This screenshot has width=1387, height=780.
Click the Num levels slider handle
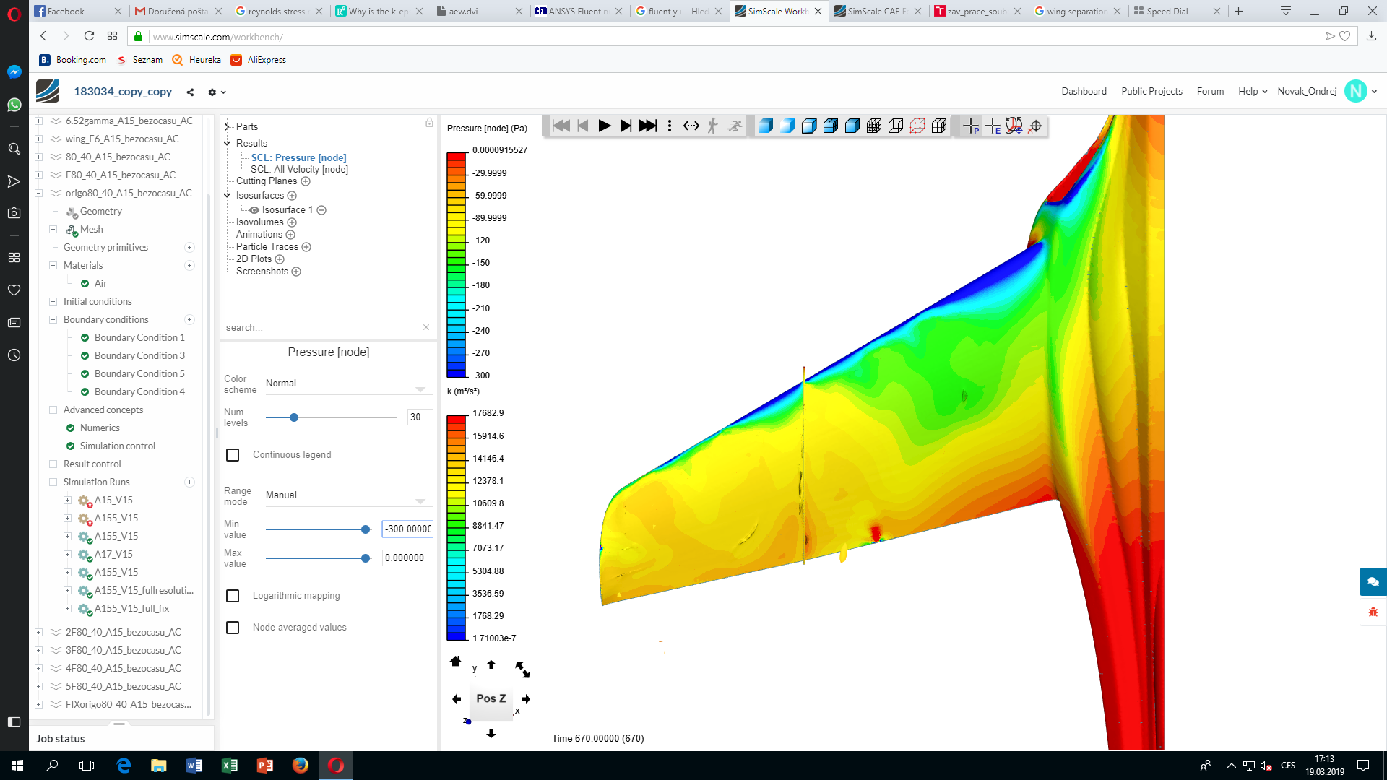coord(294,417)
